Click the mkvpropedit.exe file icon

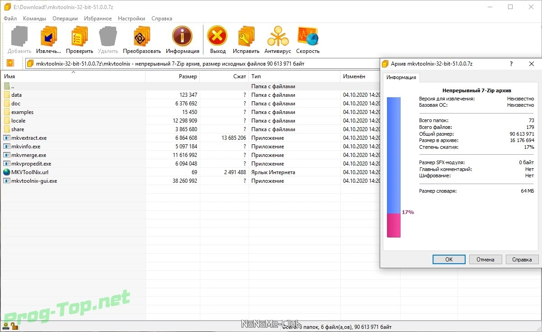7,164
